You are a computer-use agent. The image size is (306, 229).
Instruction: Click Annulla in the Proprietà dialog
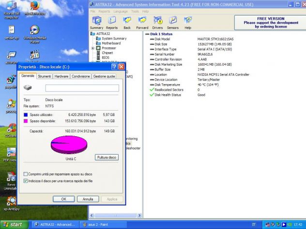pyautogui.click(x=88, y=199)
